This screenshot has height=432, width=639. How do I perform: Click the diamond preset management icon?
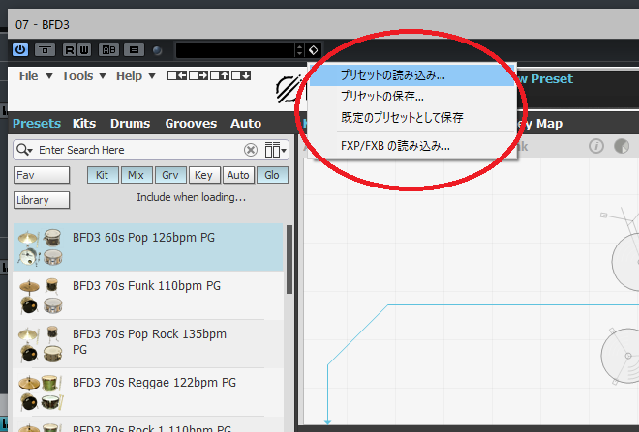313,50
